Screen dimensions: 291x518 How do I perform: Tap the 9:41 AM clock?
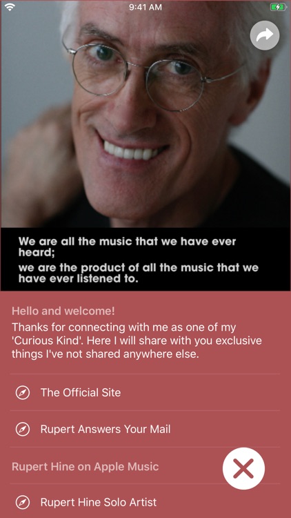(x=145, y=8)
